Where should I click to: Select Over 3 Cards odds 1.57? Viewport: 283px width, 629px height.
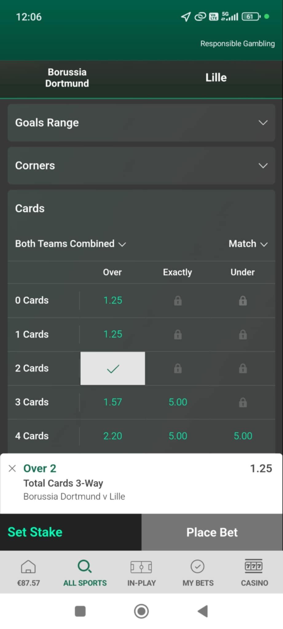tap(113, 402)
